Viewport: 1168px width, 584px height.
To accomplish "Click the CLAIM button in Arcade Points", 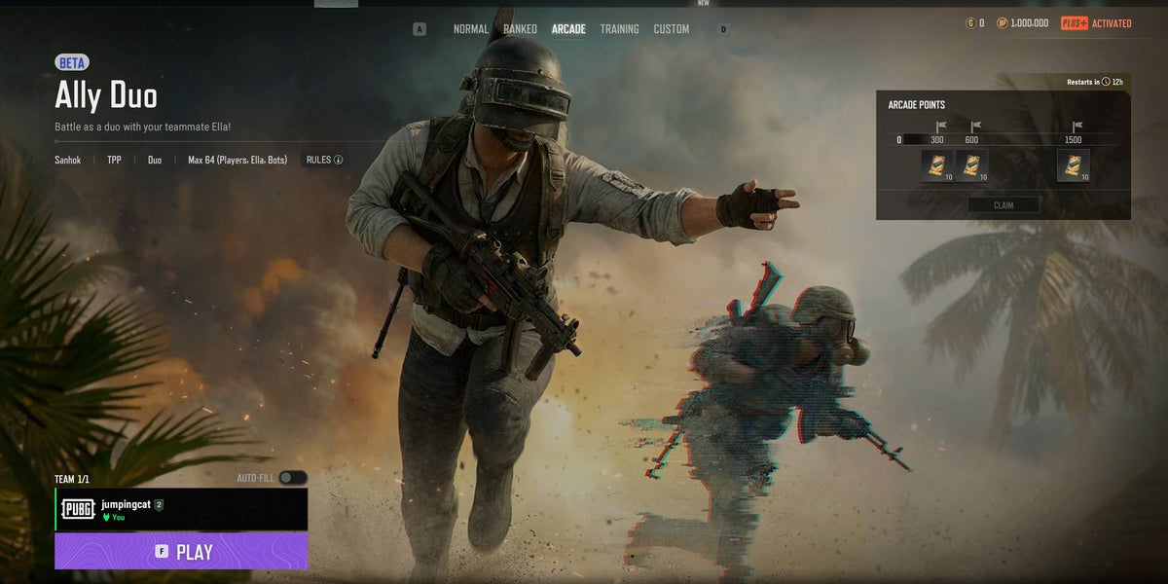I will coord(1004,205).
